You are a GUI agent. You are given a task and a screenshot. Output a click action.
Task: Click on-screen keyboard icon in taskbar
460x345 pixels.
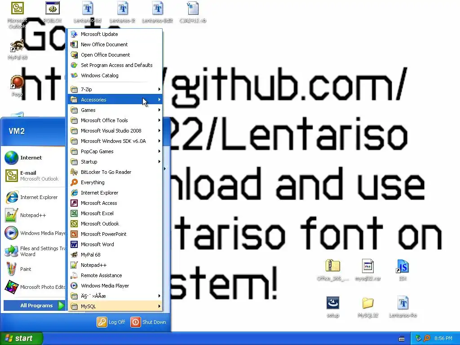[x=402, y=339]
